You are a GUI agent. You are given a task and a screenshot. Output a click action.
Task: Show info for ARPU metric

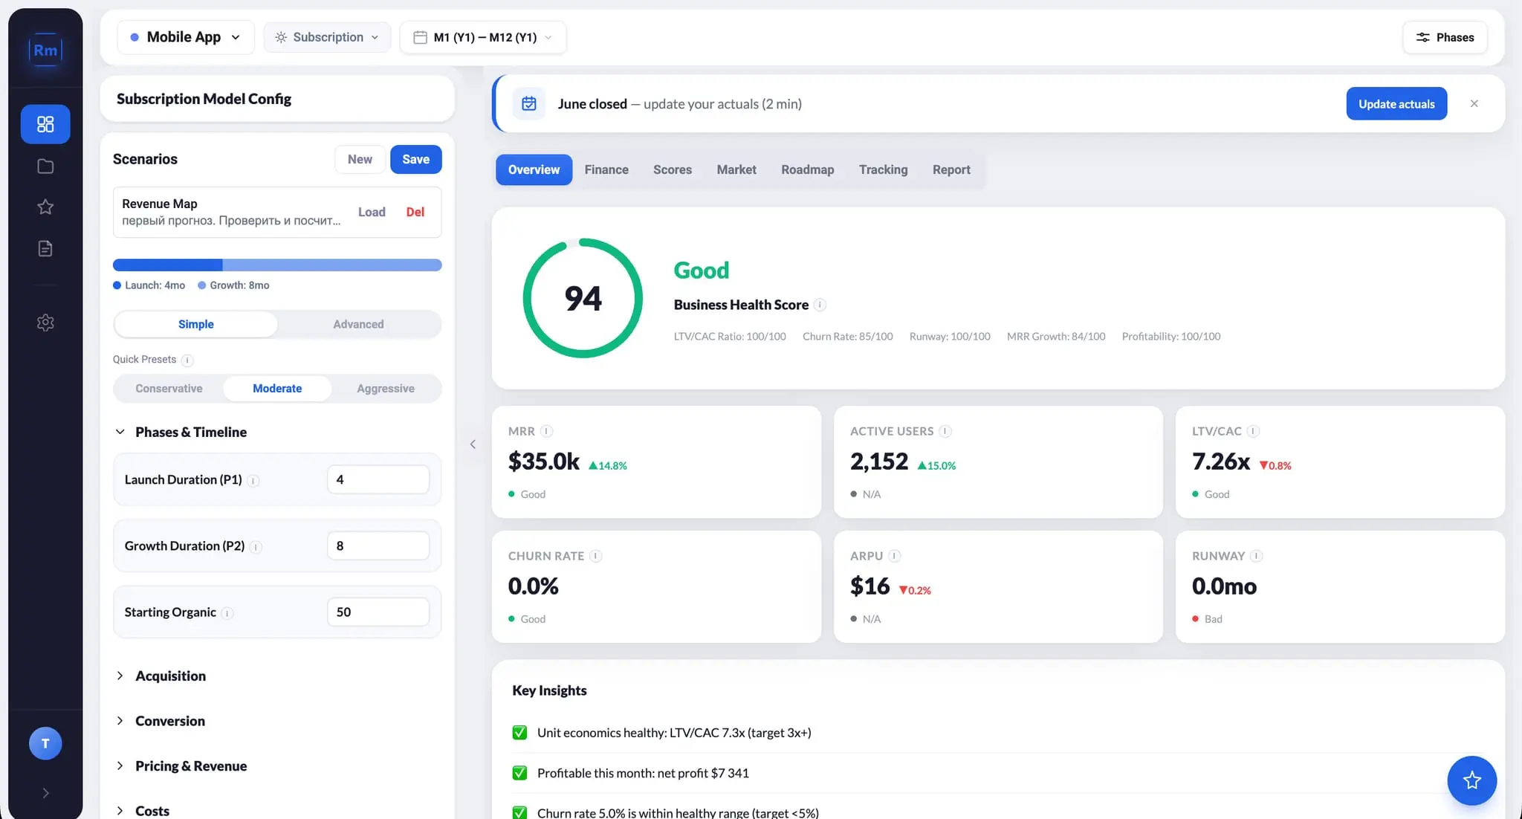click(x=895, y=556)
